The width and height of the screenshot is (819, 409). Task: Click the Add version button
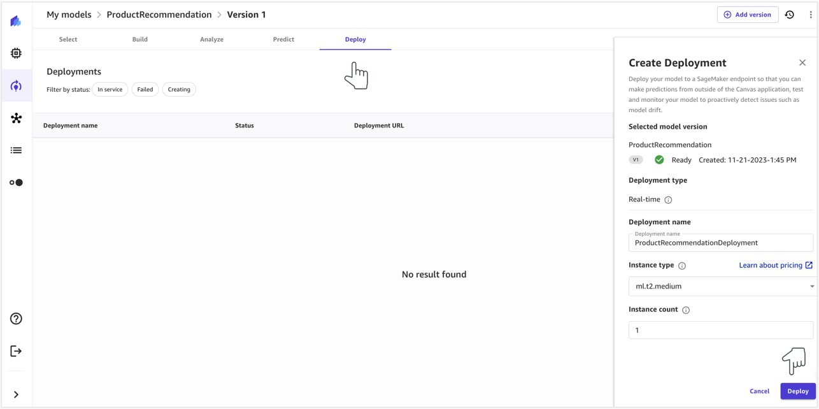748,15
